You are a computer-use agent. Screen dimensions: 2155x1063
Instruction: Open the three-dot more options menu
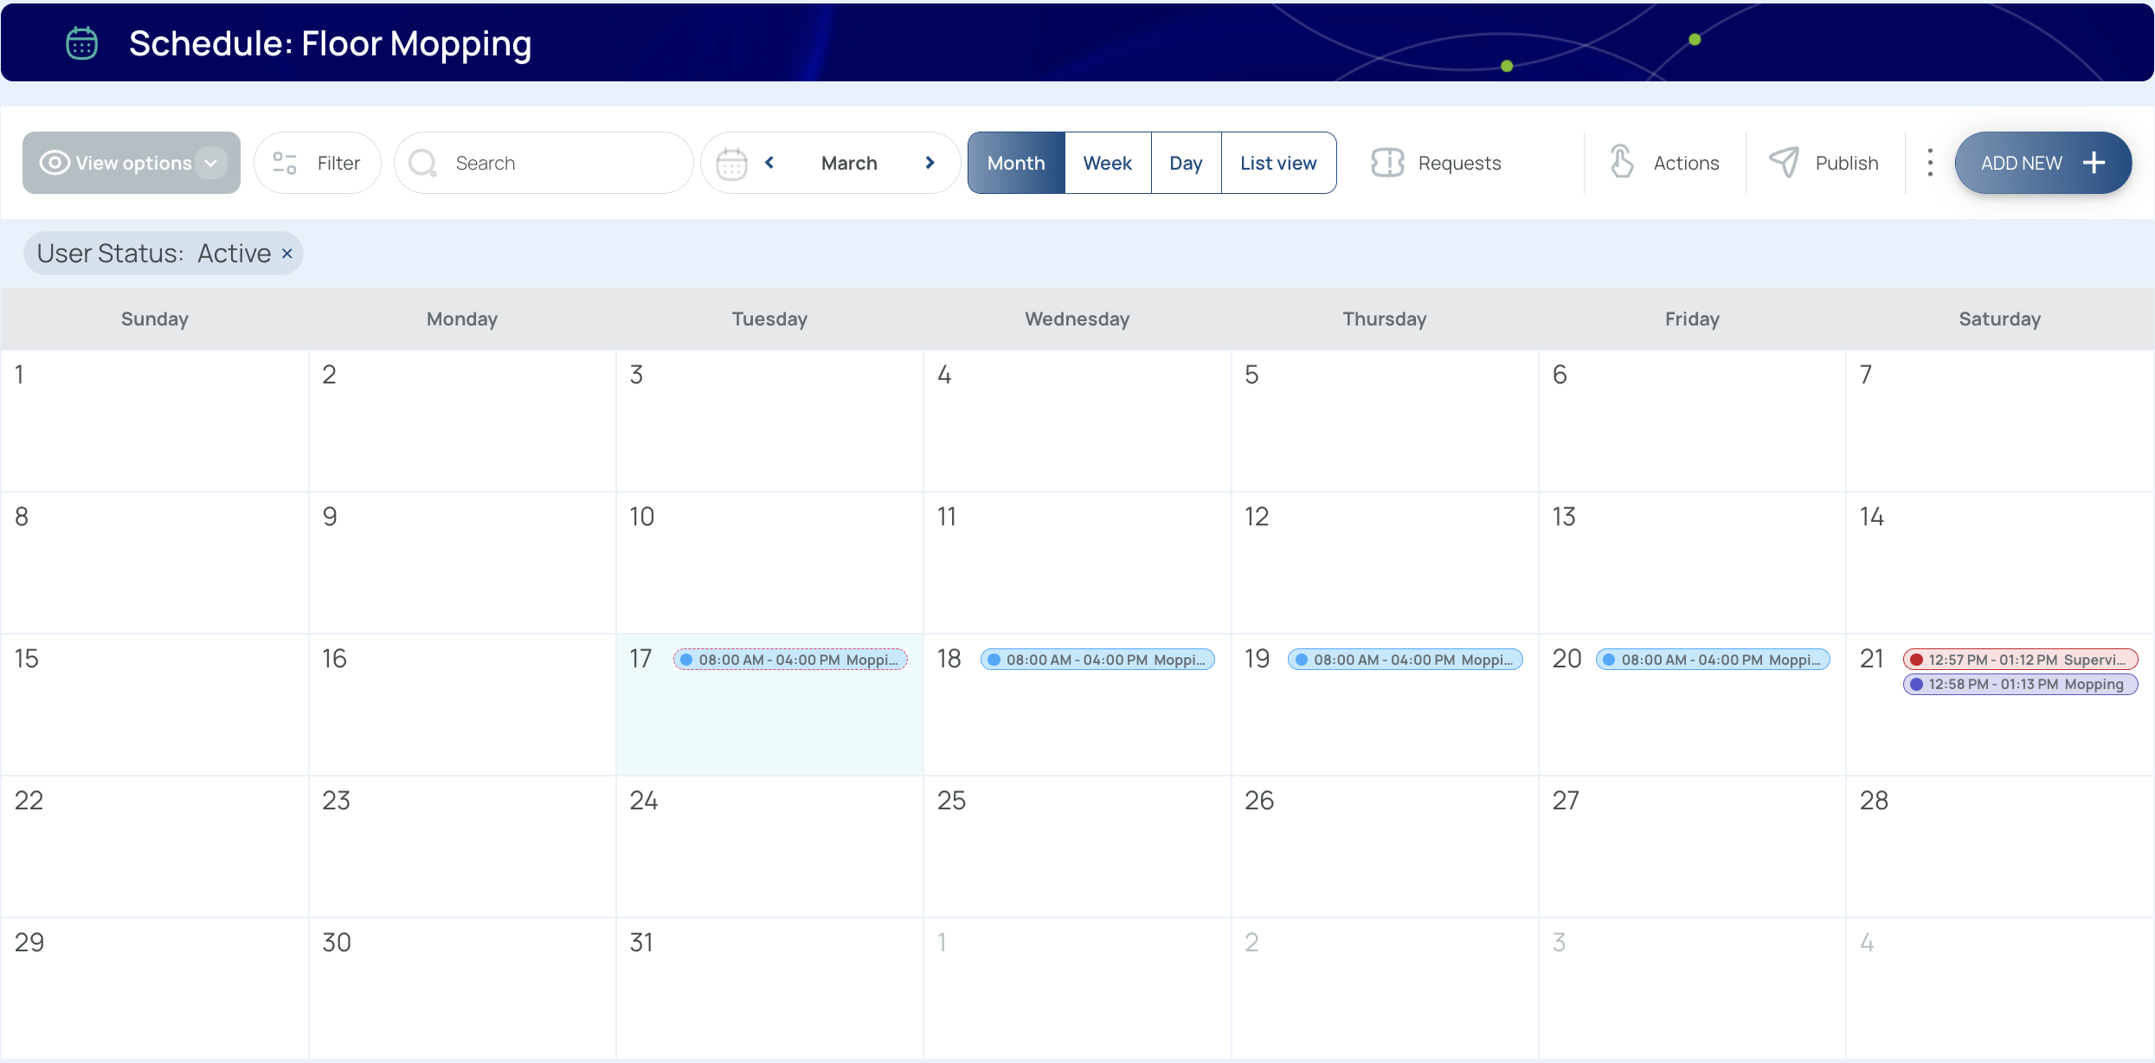click(1930, 163)
